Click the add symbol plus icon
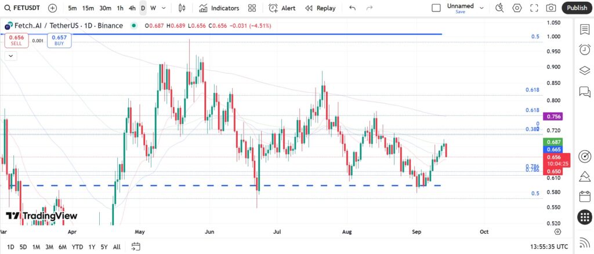 (x=53, y=8)
